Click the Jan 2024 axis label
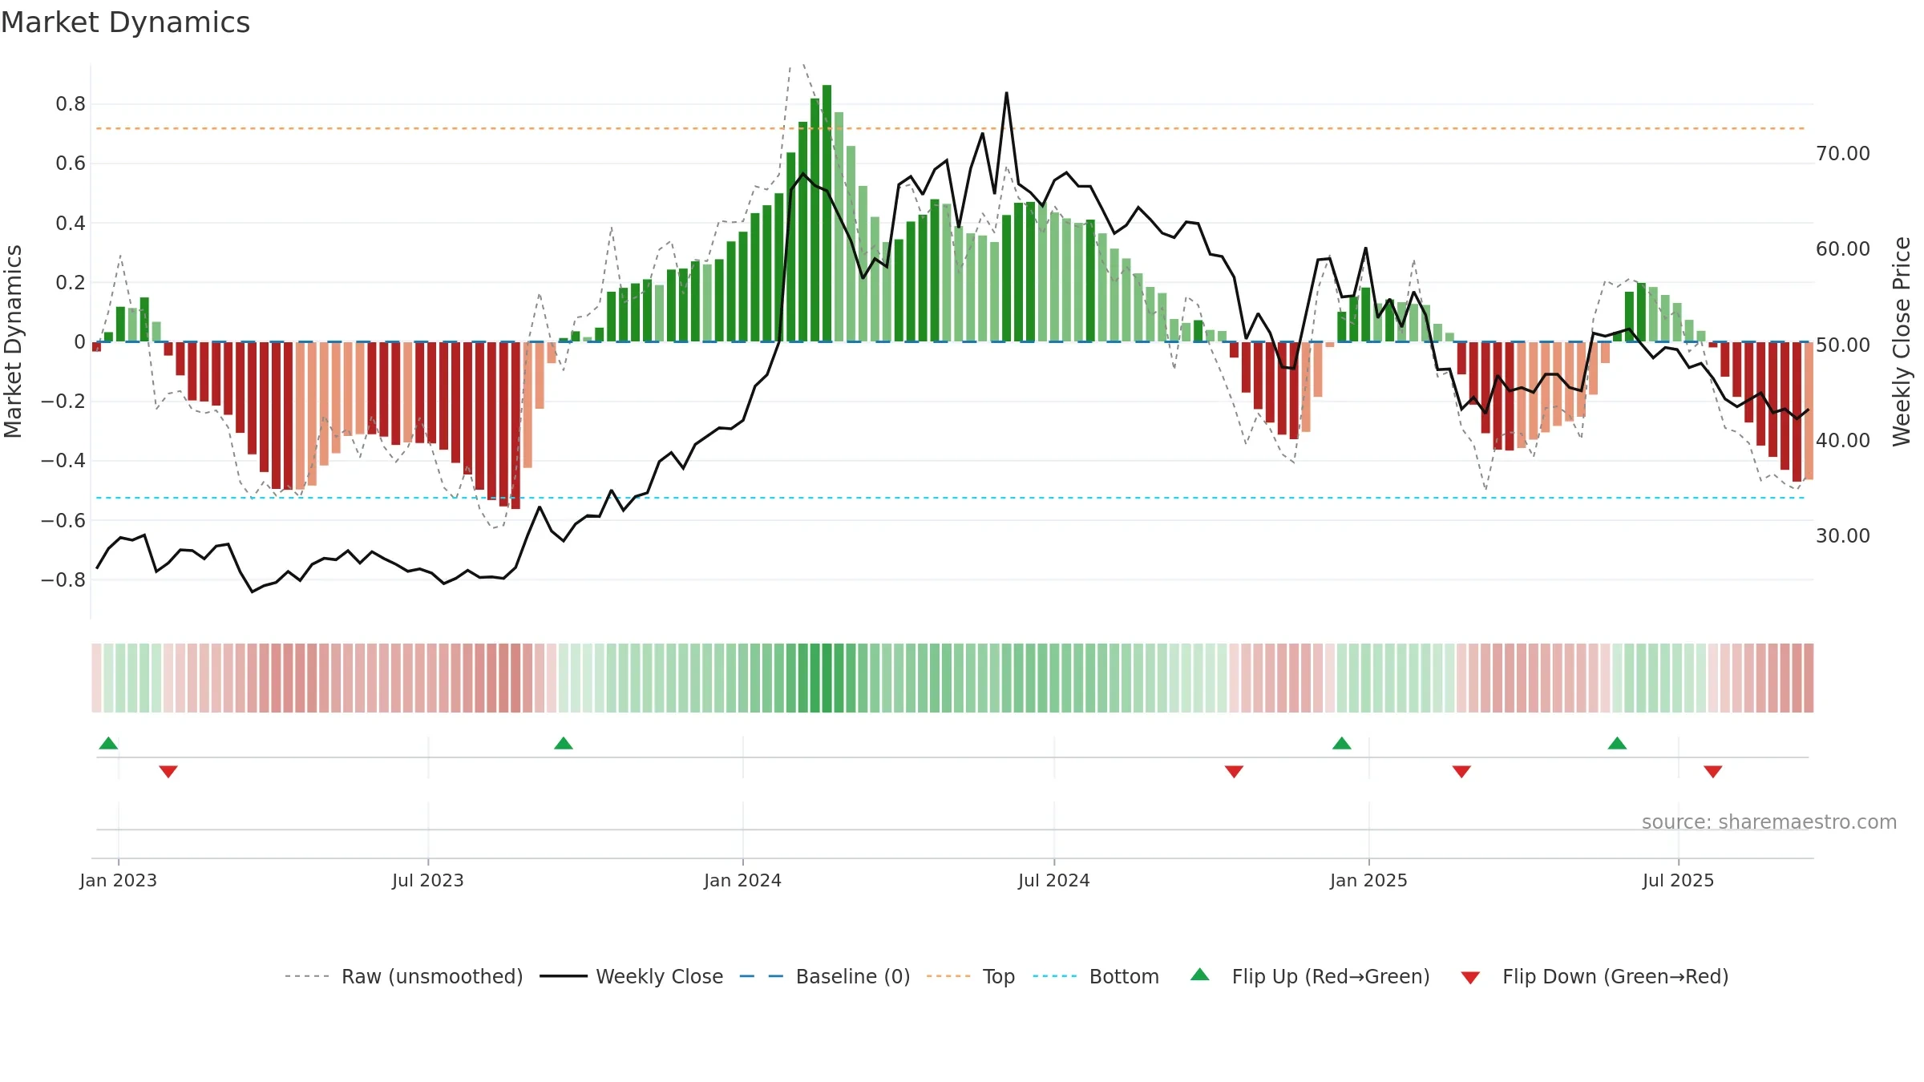 tap(742, 880)
